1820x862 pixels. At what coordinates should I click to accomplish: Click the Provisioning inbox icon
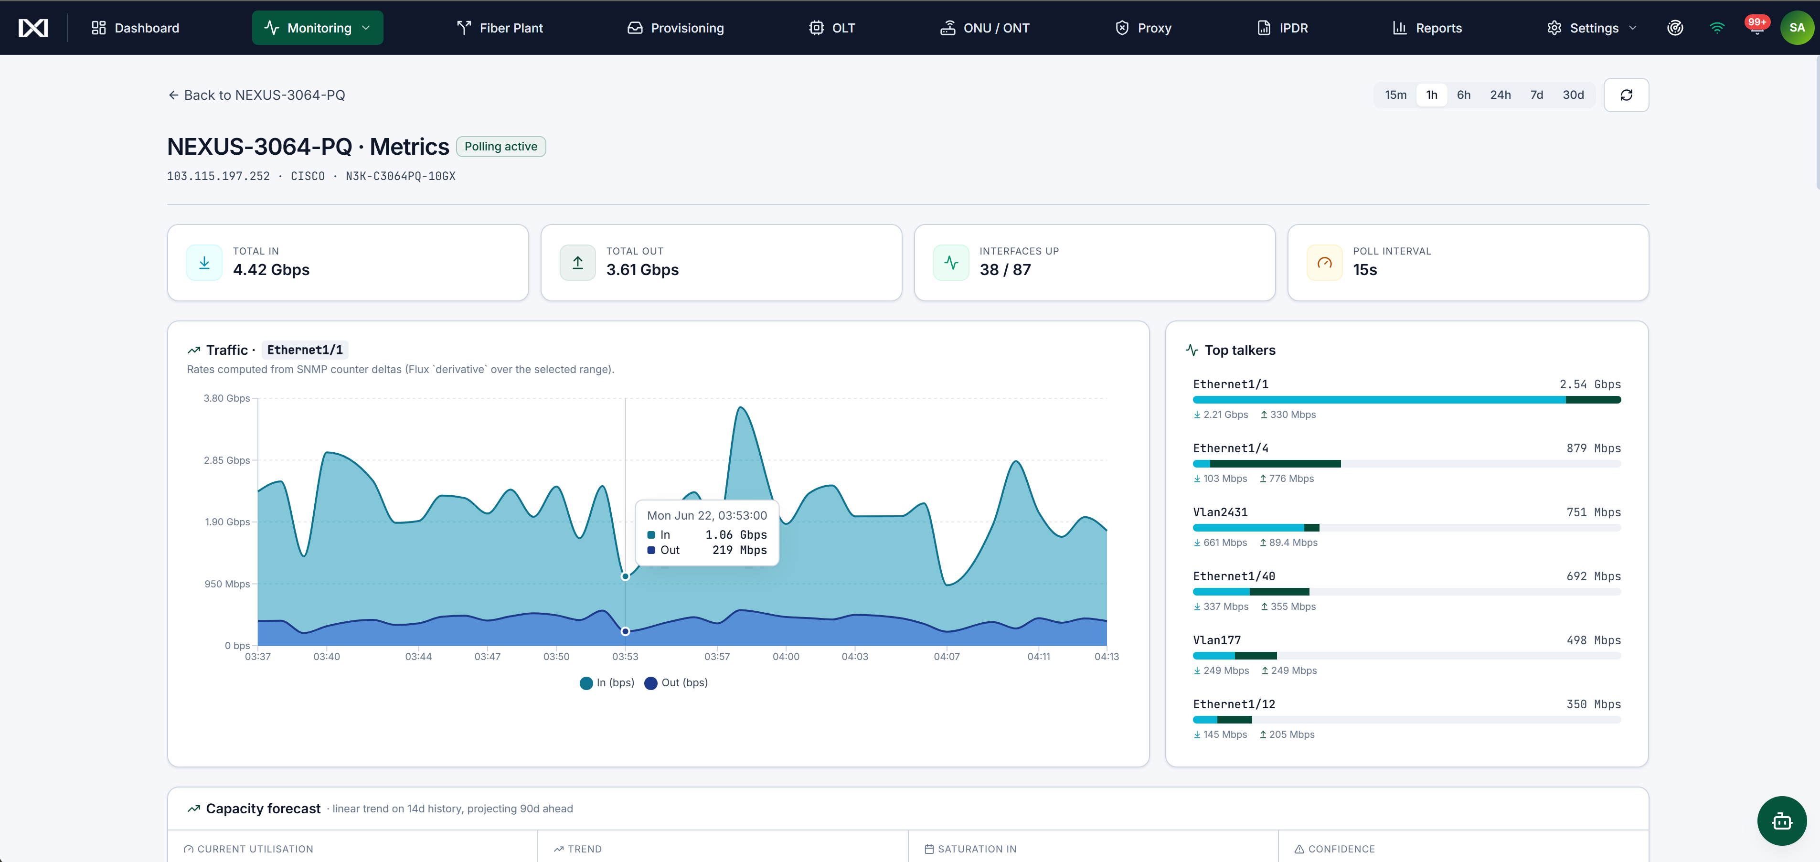pos(635,28)
